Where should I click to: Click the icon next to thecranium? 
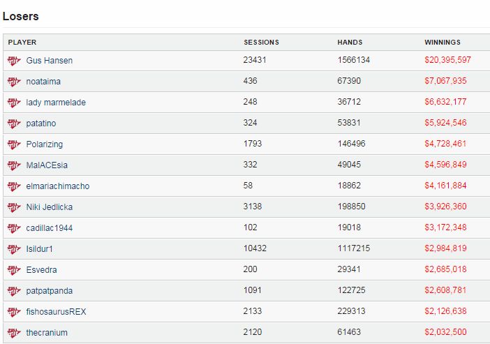(x=14, y=333)
